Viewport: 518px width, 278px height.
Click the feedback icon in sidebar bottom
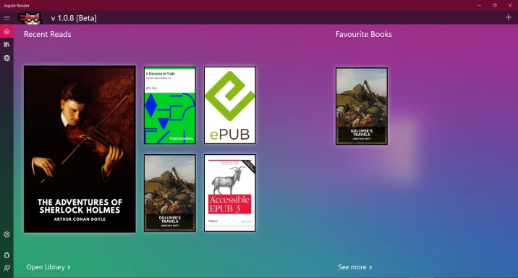(7, 268)
